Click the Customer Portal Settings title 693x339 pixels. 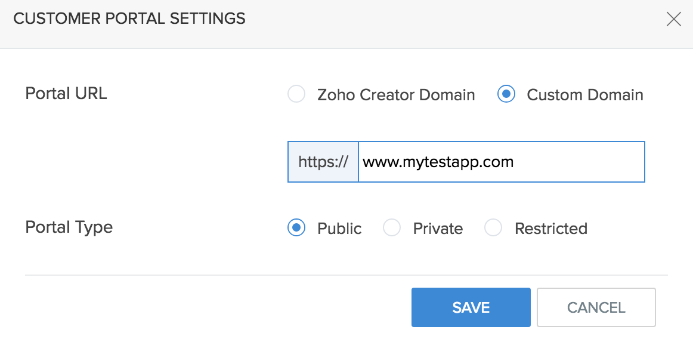pyautogui.click(x=129, y=19)
